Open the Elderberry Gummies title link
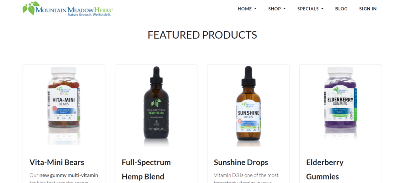The width and height of the screenshot is (405, 183). [325, 169]
